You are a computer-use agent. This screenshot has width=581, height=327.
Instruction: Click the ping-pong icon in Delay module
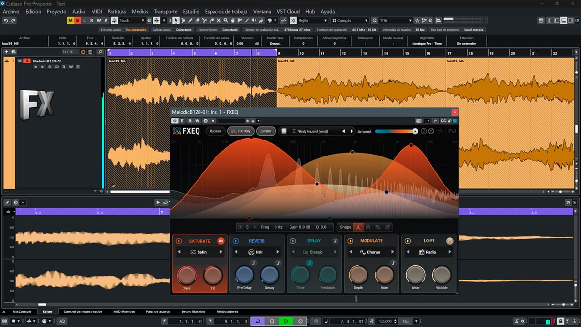335,241
